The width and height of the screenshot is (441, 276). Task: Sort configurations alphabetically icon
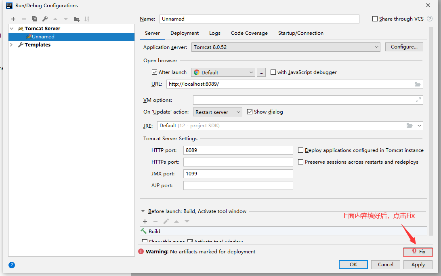87,19
